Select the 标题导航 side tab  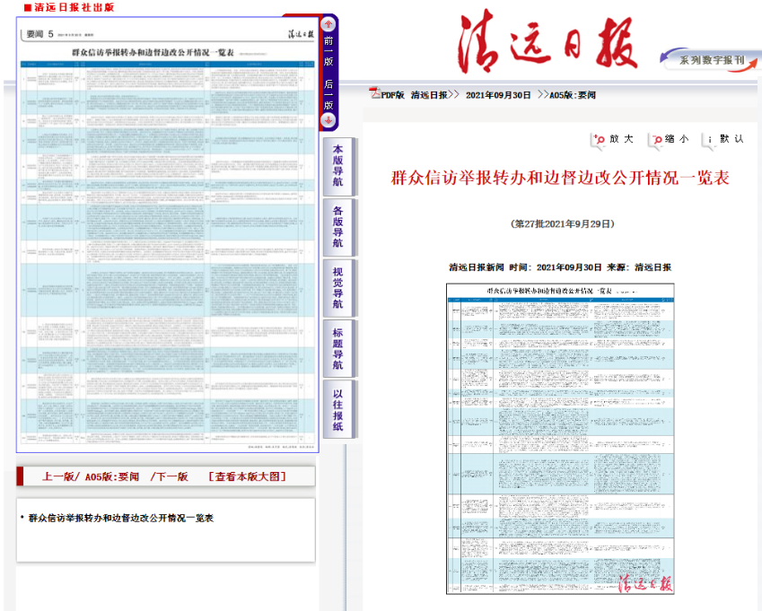pyautogui.click(x=337, y=348)
